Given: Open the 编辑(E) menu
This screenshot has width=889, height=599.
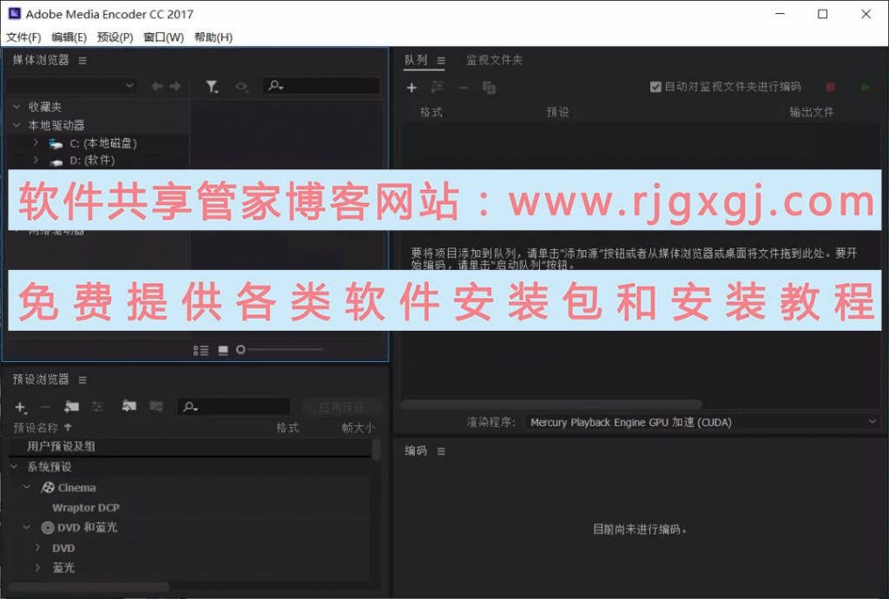Looking at the screenshot, I should [69, 37].
